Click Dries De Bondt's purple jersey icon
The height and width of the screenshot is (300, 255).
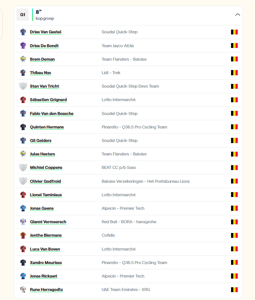coord(23,46)
